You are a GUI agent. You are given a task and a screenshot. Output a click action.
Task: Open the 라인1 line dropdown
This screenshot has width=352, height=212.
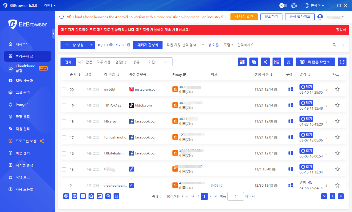click(x=50, y=6)
